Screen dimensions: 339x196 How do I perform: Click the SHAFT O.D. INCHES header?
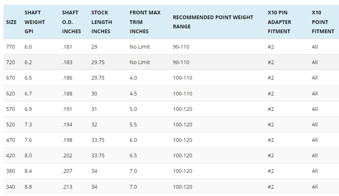tap(71, 22)
